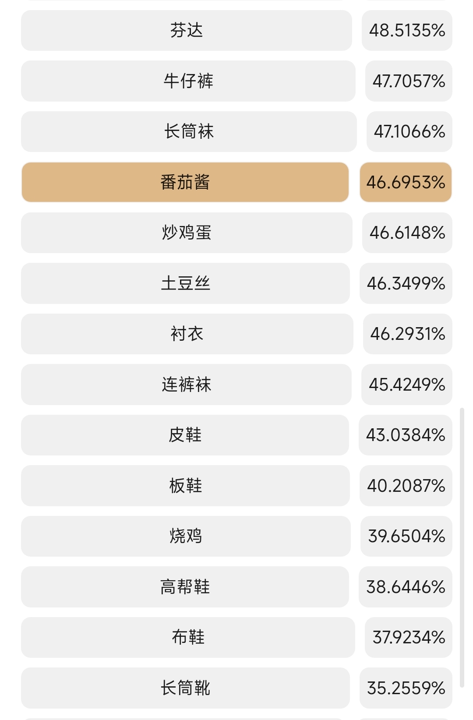Select the 连裤袜 item
The height and width of the screenshot is (720, 473).
[186, 385]
